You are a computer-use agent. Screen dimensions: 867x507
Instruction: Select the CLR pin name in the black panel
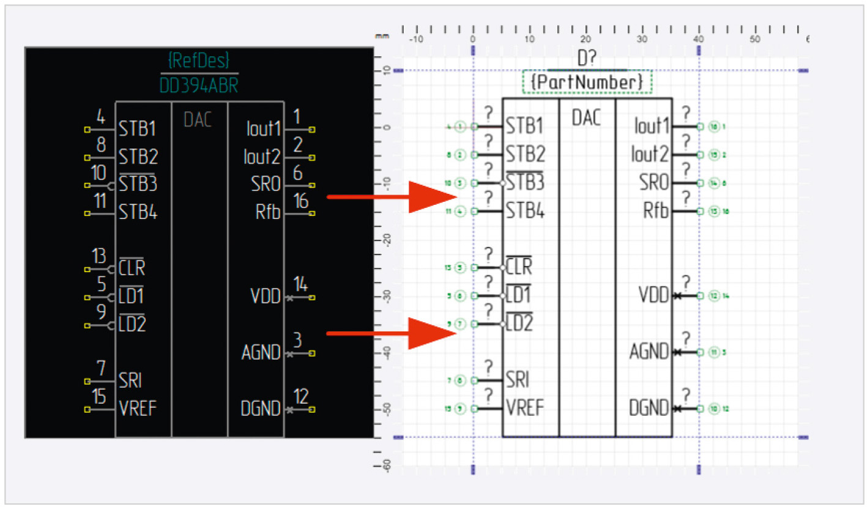[x=132, y=267]
